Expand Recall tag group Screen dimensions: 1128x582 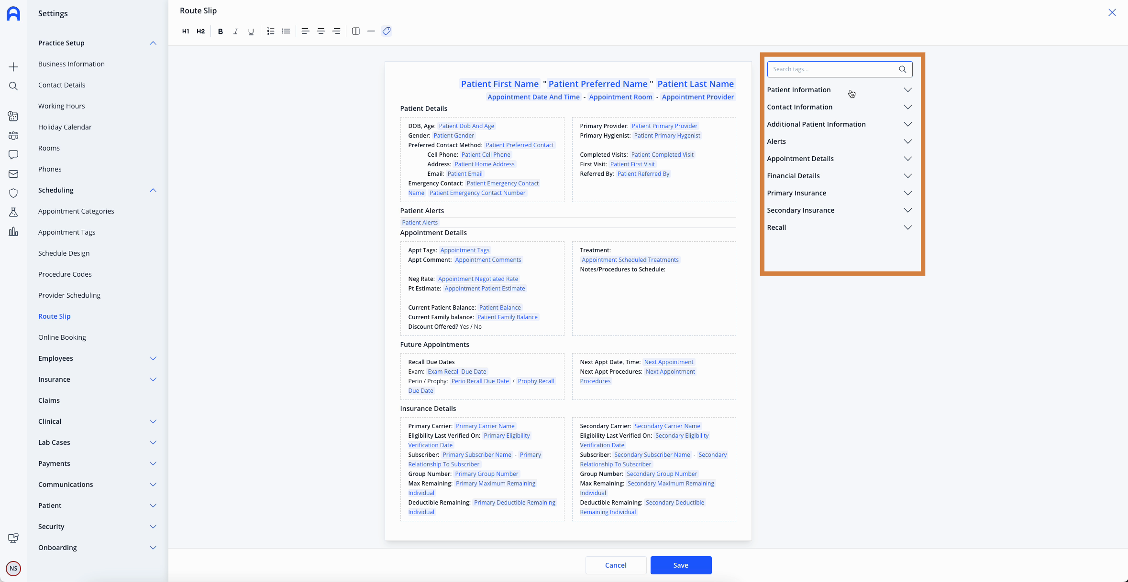pos(840,227)
